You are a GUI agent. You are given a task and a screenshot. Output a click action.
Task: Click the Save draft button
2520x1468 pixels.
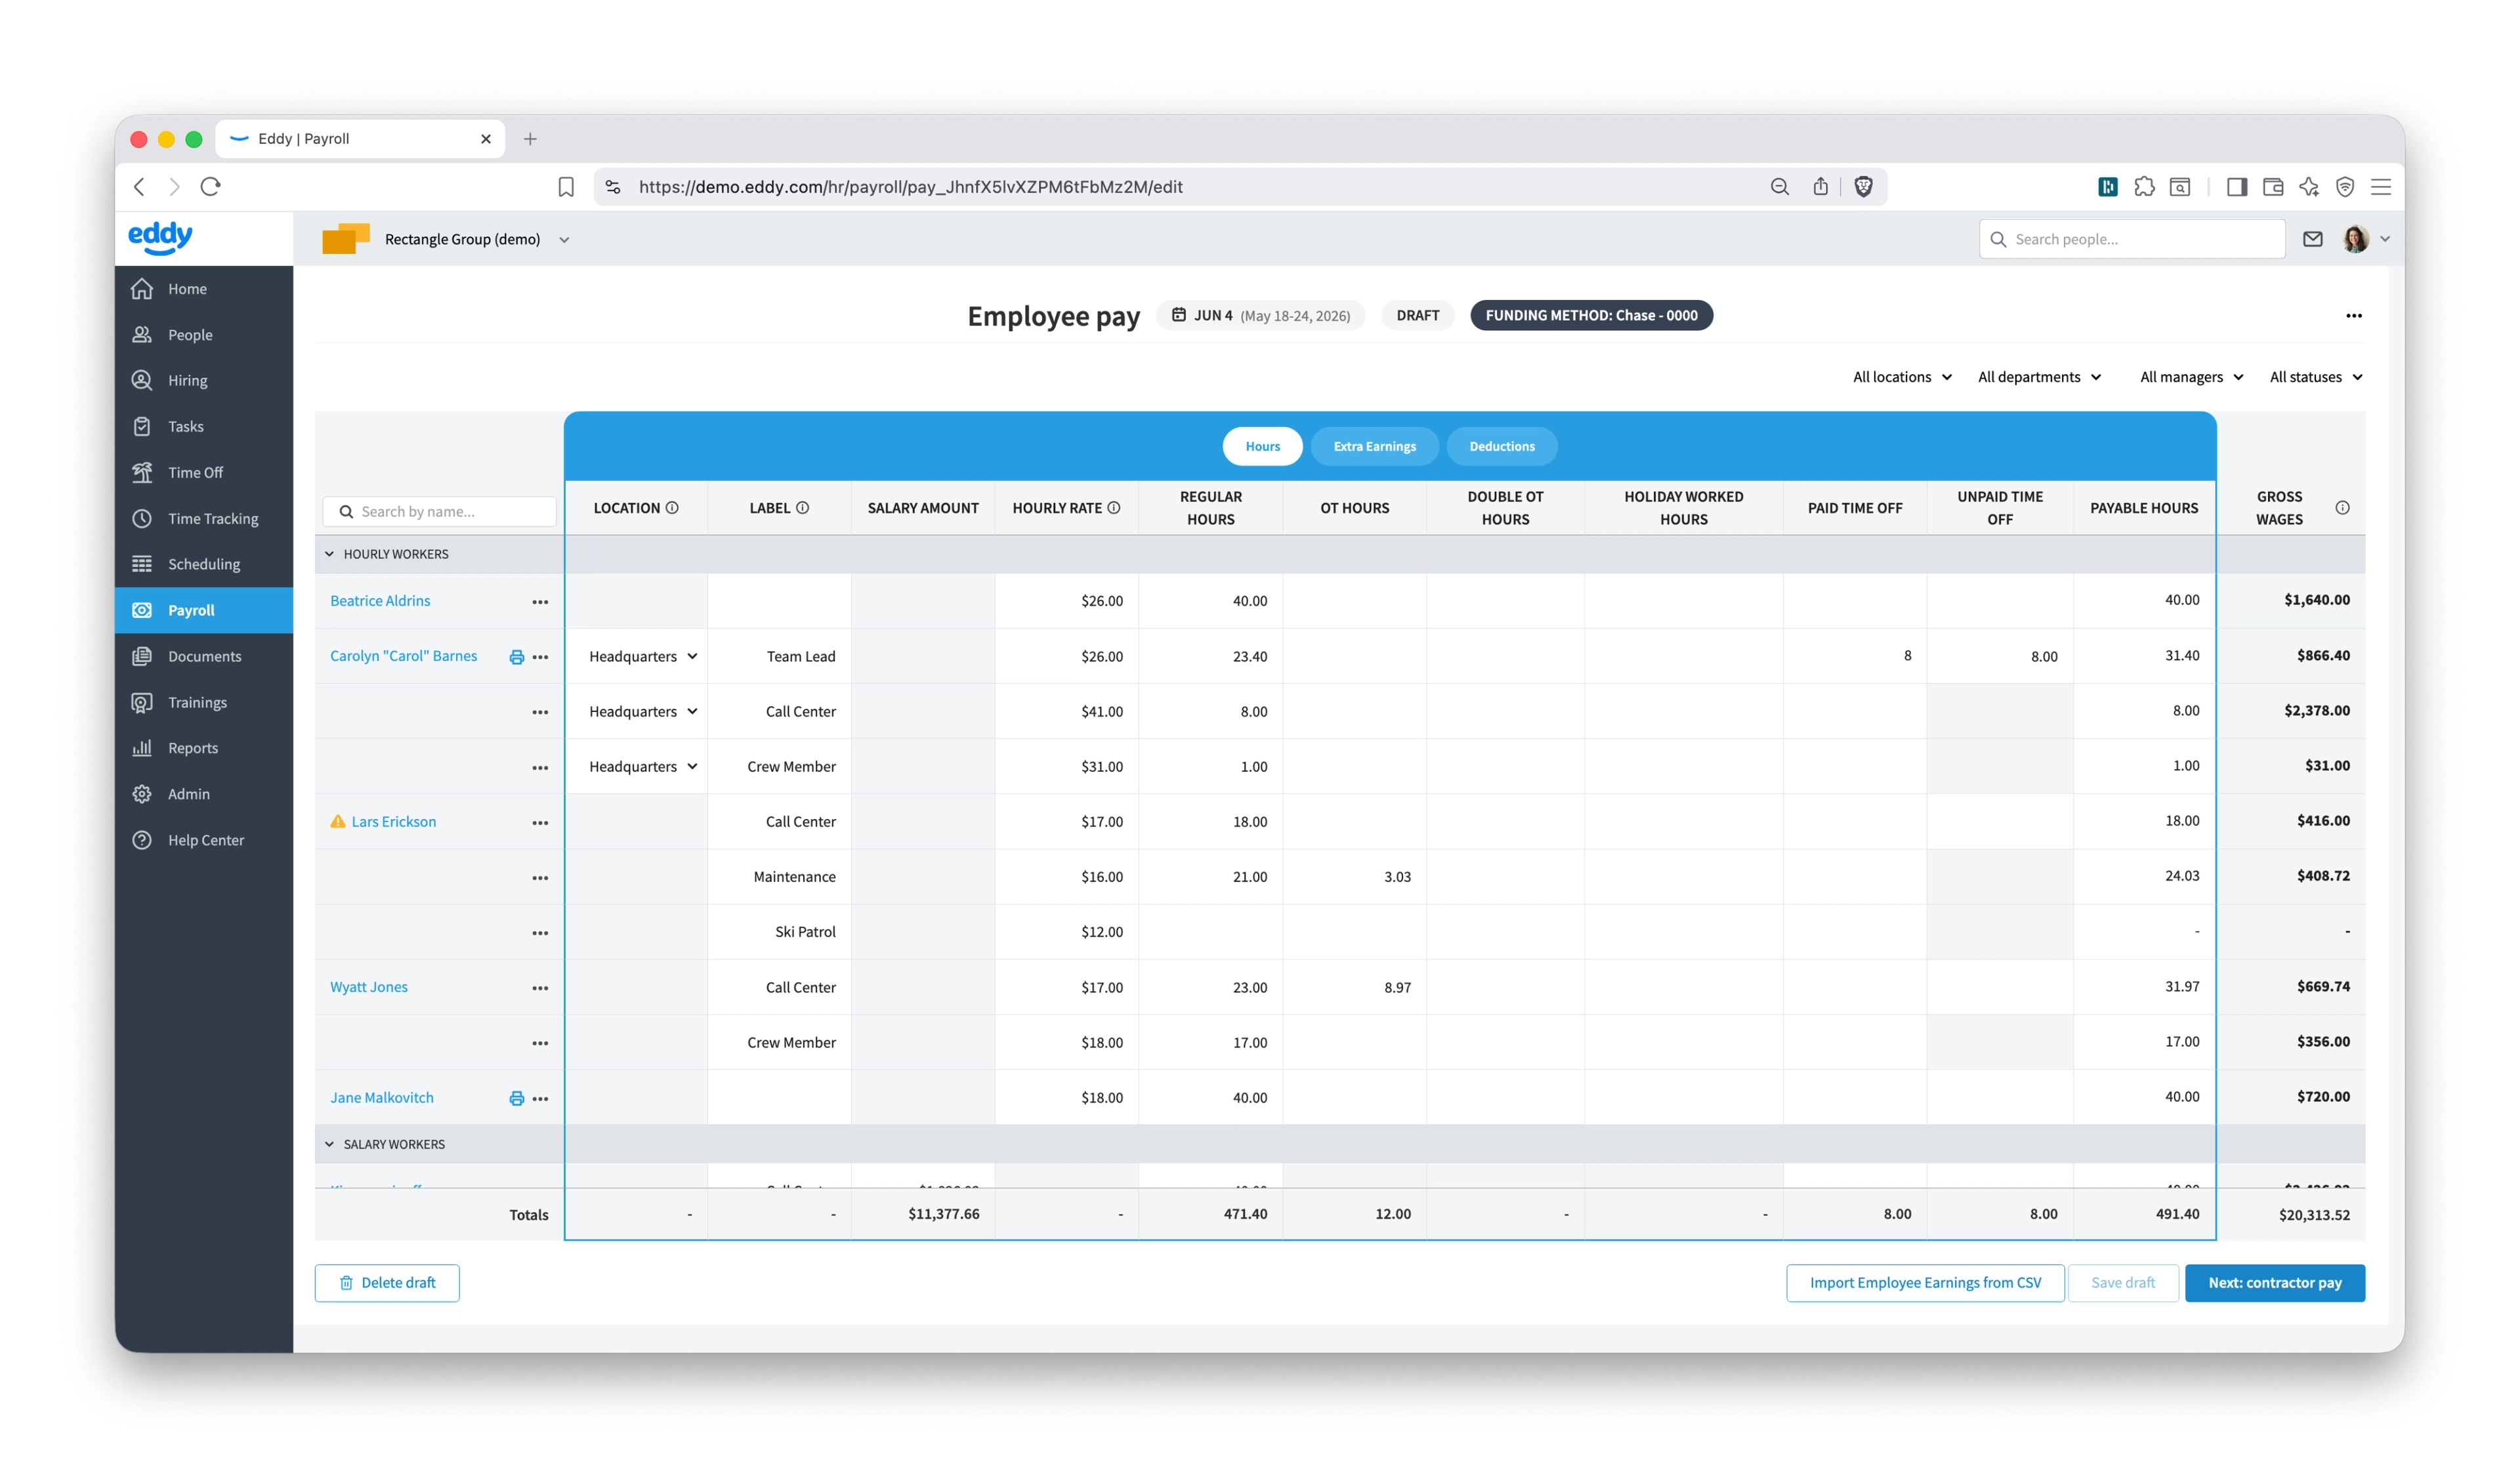pyautogui.click(x=2122, y=1283)
